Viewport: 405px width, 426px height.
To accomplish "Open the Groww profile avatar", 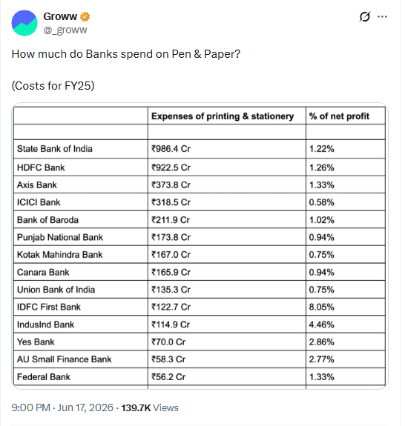I will click(24, 23).
